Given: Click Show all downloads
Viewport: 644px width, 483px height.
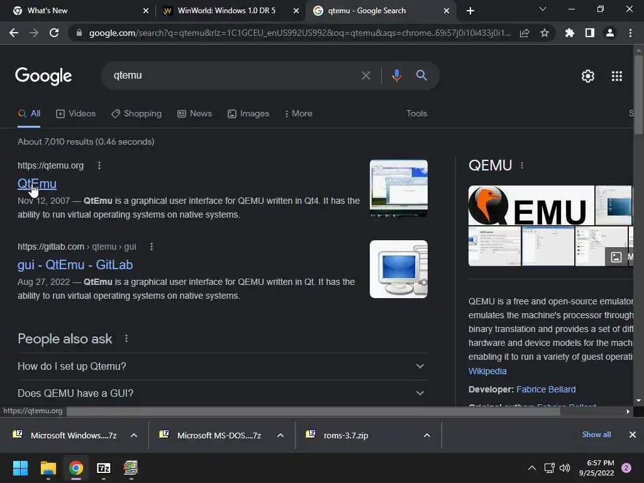Looking at the screenshot, I should pos(596,435).
